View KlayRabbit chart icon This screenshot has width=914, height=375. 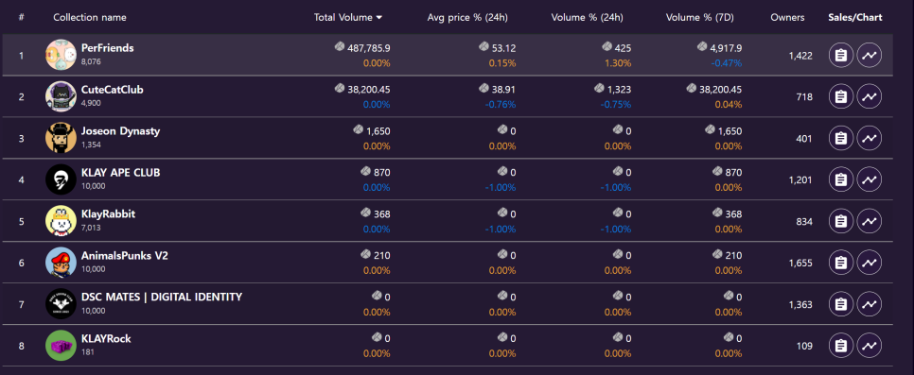click(x=870, y=221)
